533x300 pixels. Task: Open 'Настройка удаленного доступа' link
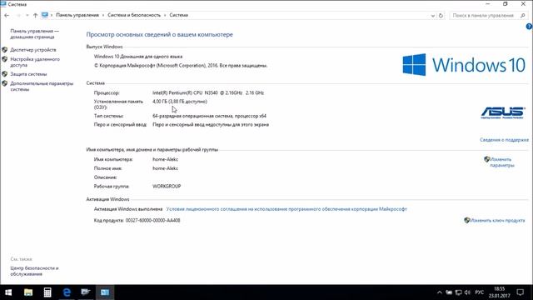pyautogui.click(x=35, y=62)
